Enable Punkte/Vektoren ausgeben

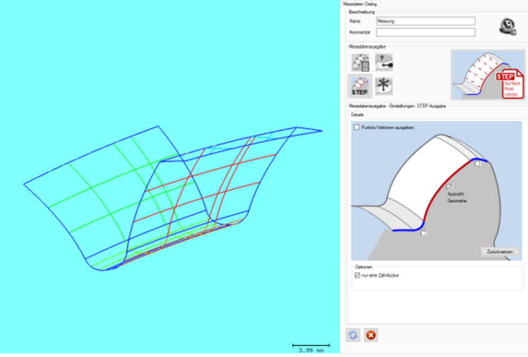click(x=356, y=128)
